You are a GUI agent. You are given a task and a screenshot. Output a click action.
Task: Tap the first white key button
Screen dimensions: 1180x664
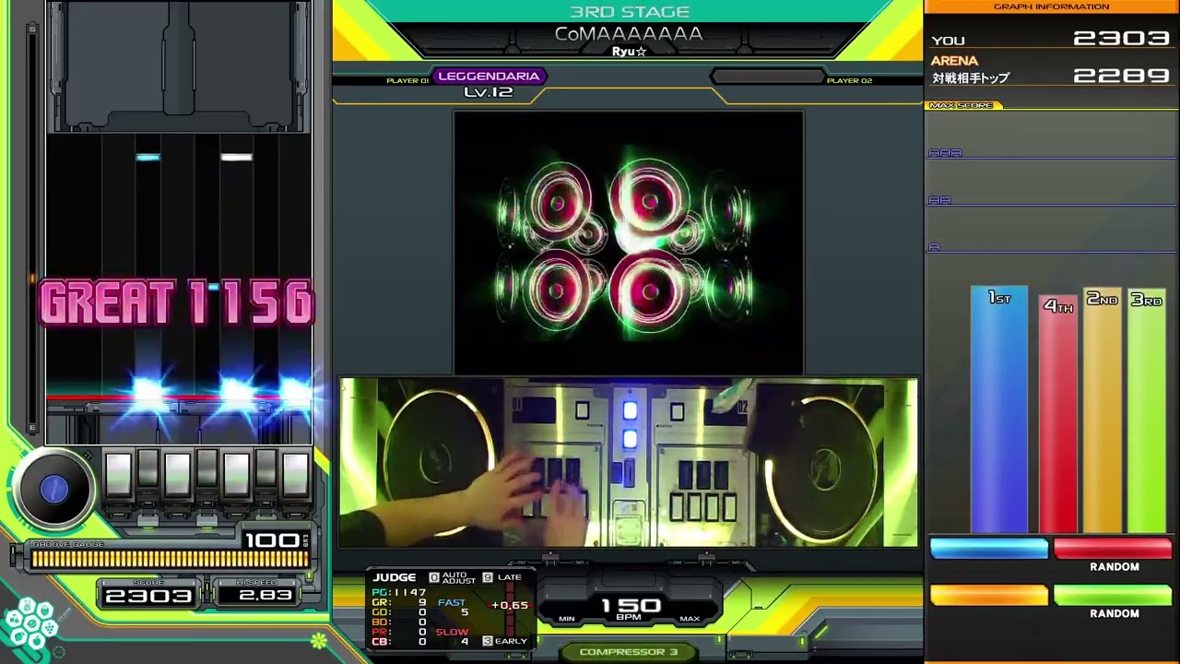click(118, 476)
